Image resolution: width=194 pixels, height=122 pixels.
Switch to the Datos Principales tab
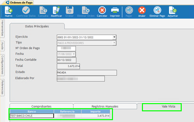(x=37, y=26)
